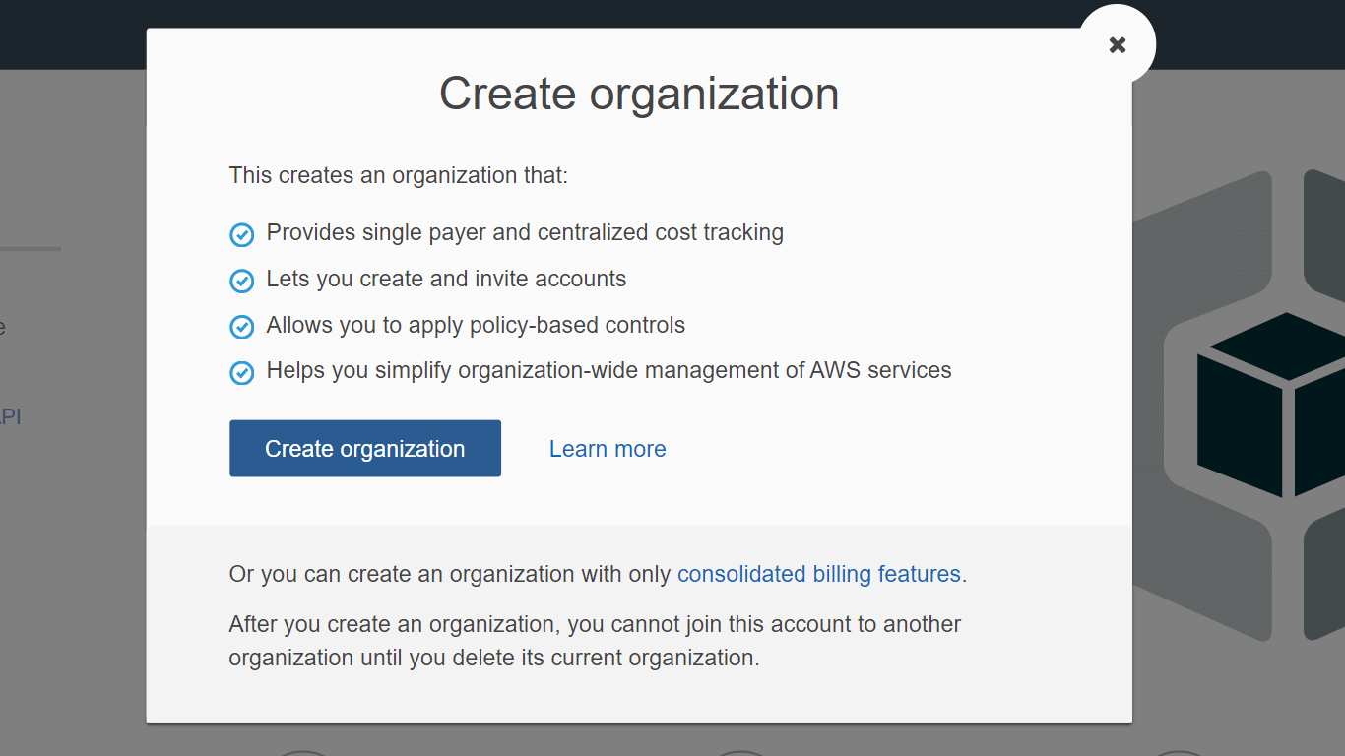Screen dimensions: 1345x756
Task: Click the checkmark icon beside "Provides single payer"
Action: [x=241, y=234]
